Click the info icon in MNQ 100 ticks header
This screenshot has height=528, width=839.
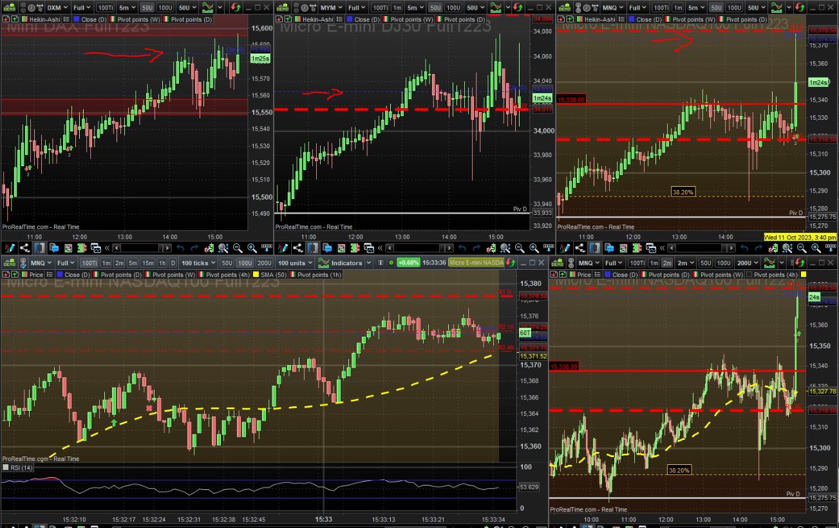click(x=381, y=263)
